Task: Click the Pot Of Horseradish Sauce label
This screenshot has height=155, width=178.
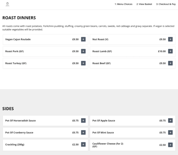Action: (20, 120)
